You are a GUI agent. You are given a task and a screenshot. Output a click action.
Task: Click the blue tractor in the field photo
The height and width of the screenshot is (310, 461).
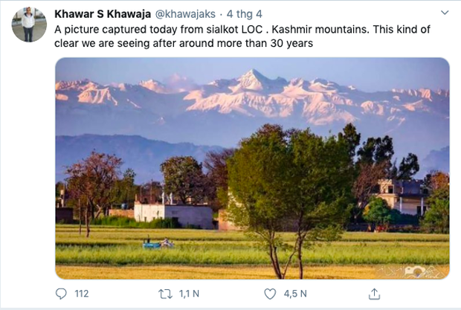158,243
